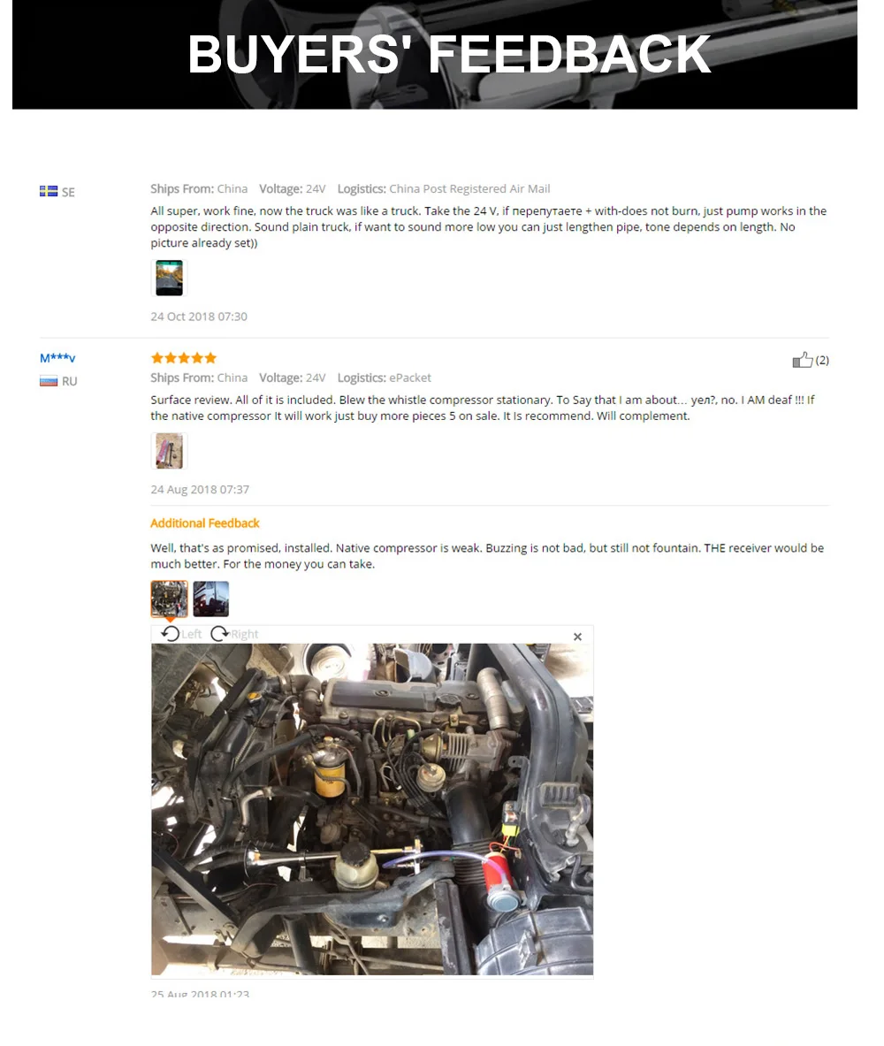Click the helpful count (2)
Image resolution: width=884 pixels, height=1046 pixels.
pos(822,360)
